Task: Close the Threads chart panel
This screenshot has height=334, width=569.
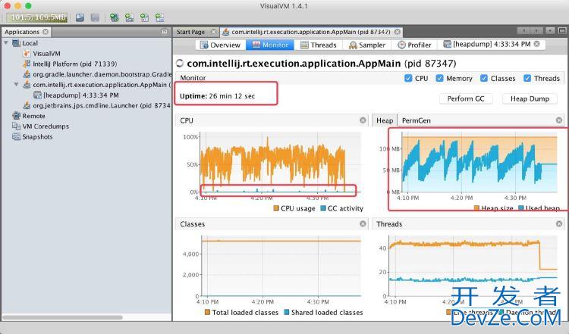Action: point(559,224)
